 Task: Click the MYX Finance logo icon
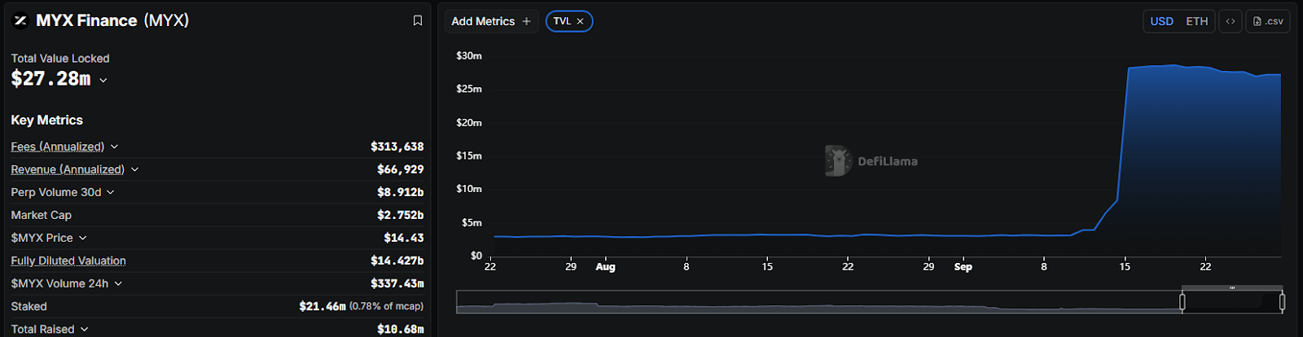pos(20,20)
